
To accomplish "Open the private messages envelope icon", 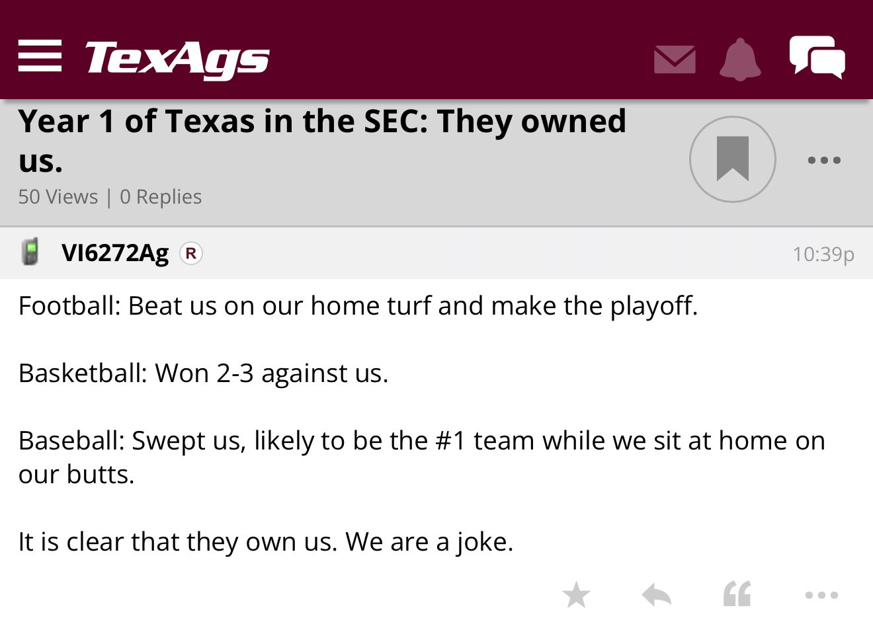I will [x=675, y=59].
